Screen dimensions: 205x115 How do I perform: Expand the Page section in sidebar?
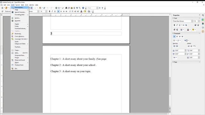[173, 62]
